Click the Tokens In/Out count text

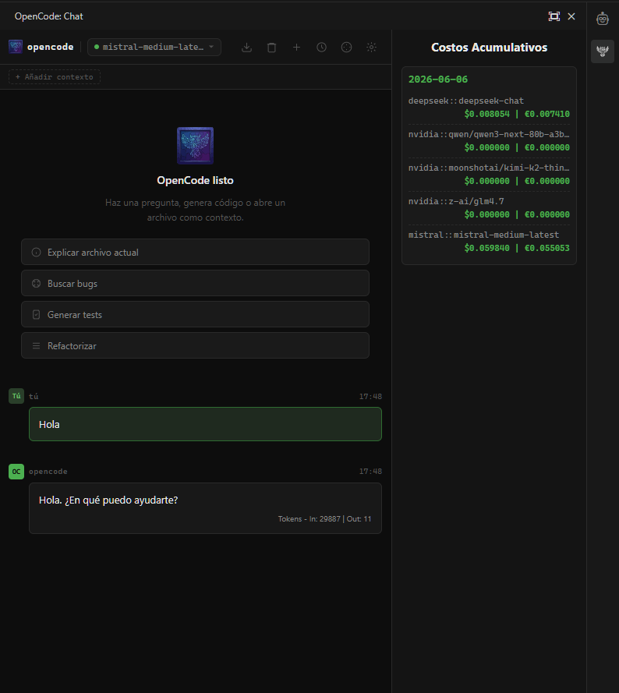[x=324, y=519]
